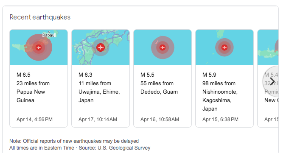Open the M 6.5 earthquake card
Viewport: 289px width, 153px height.
point(39,78)
